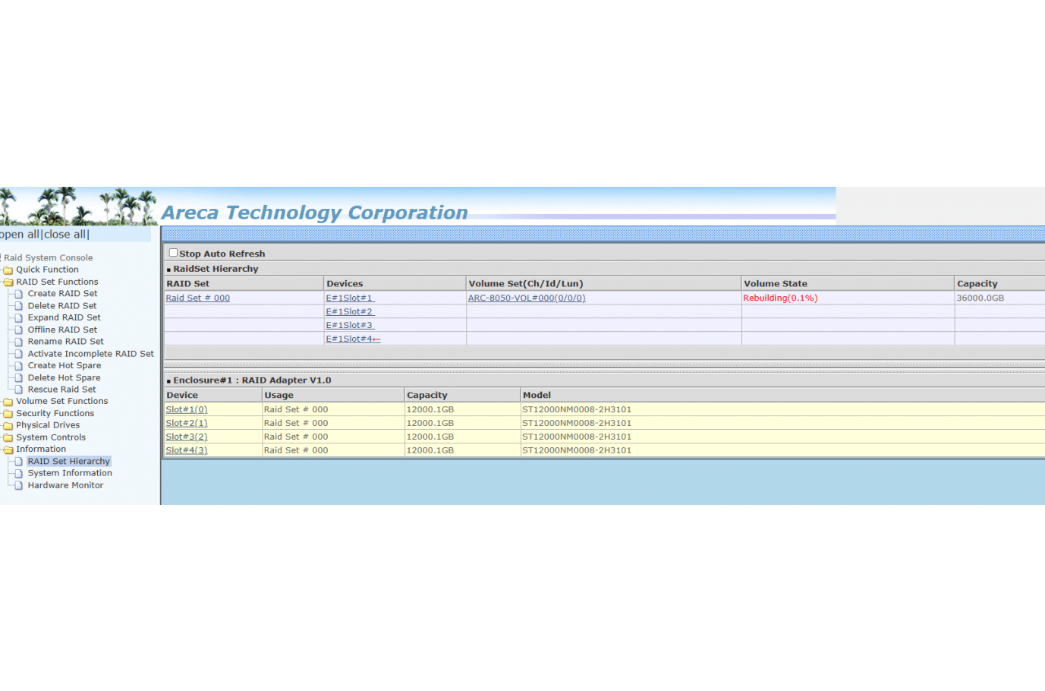
Task: Click the document icon next to Create RAID Set
Action: pos(17,293)
